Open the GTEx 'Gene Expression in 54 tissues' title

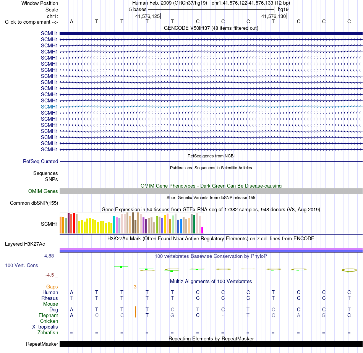[x=211, y=209]
